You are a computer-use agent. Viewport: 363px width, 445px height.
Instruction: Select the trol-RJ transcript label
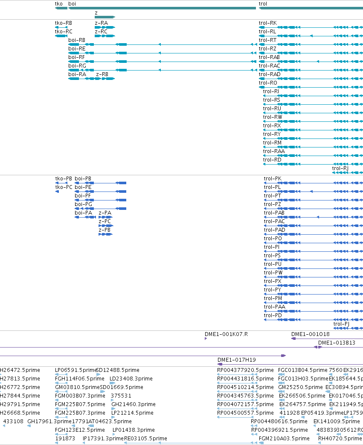coord(340,168)
